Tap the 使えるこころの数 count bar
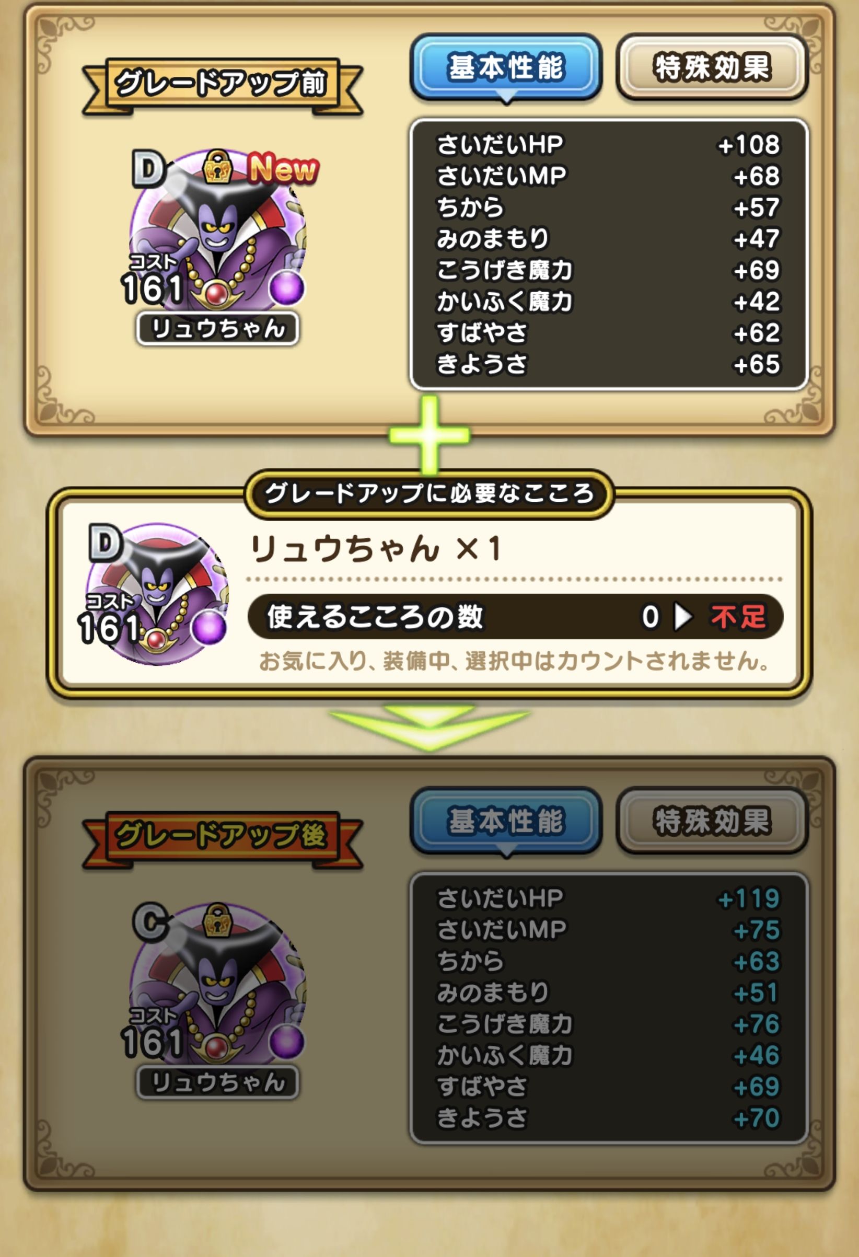This screenshot has width=859, height=1257. coord(515,617)
